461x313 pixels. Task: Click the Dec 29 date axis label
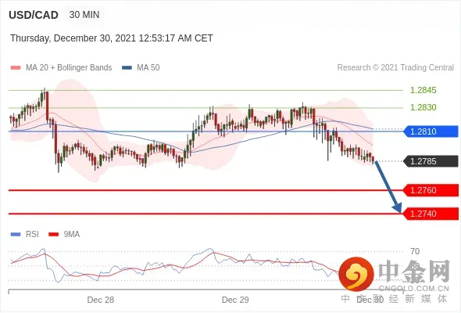point(235,300)
